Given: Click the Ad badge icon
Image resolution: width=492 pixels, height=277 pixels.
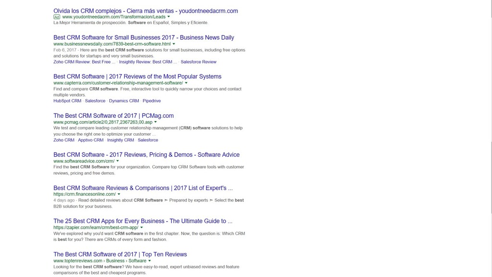Looking at the screenshot, I should [57, 17].
